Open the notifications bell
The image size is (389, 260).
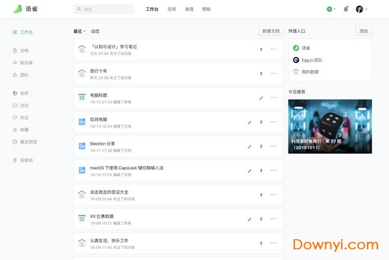[346, 9]
